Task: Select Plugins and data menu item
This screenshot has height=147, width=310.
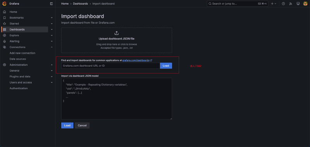Action: click(x=20, y=77)
